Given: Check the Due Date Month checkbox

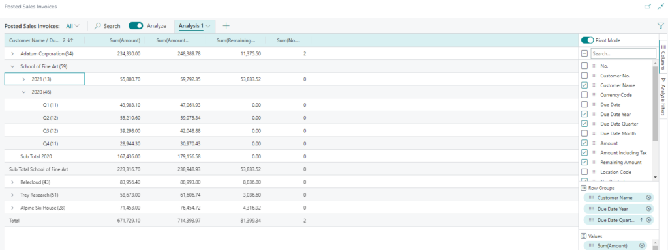Looking at the screenshot, I should coord(584,133).
